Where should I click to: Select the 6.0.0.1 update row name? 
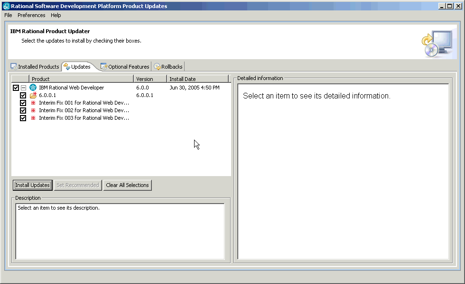[x=47, y=95]
